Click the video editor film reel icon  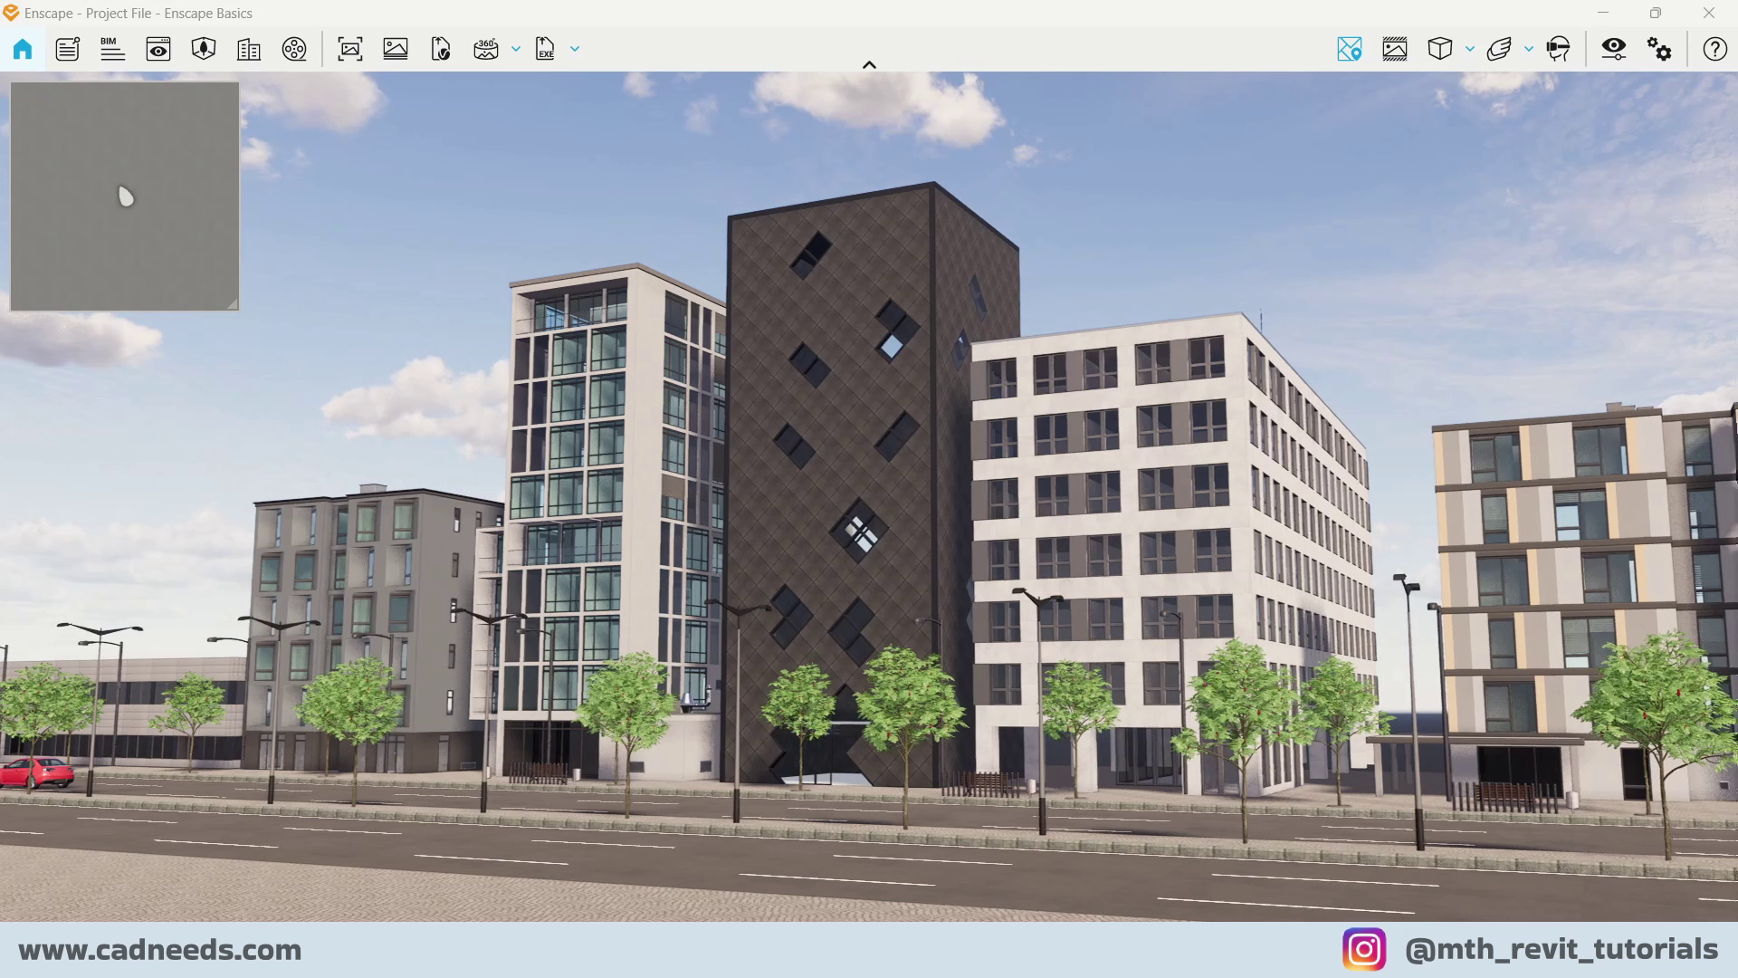click(x=294, y=49)
